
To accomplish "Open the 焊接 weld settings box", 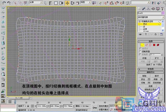I will 162,79.
